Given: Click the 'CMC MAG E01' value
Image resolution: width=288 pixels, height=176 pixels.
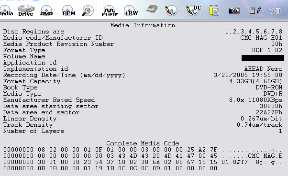Looking at the screenshot, I should coord(261,38).
